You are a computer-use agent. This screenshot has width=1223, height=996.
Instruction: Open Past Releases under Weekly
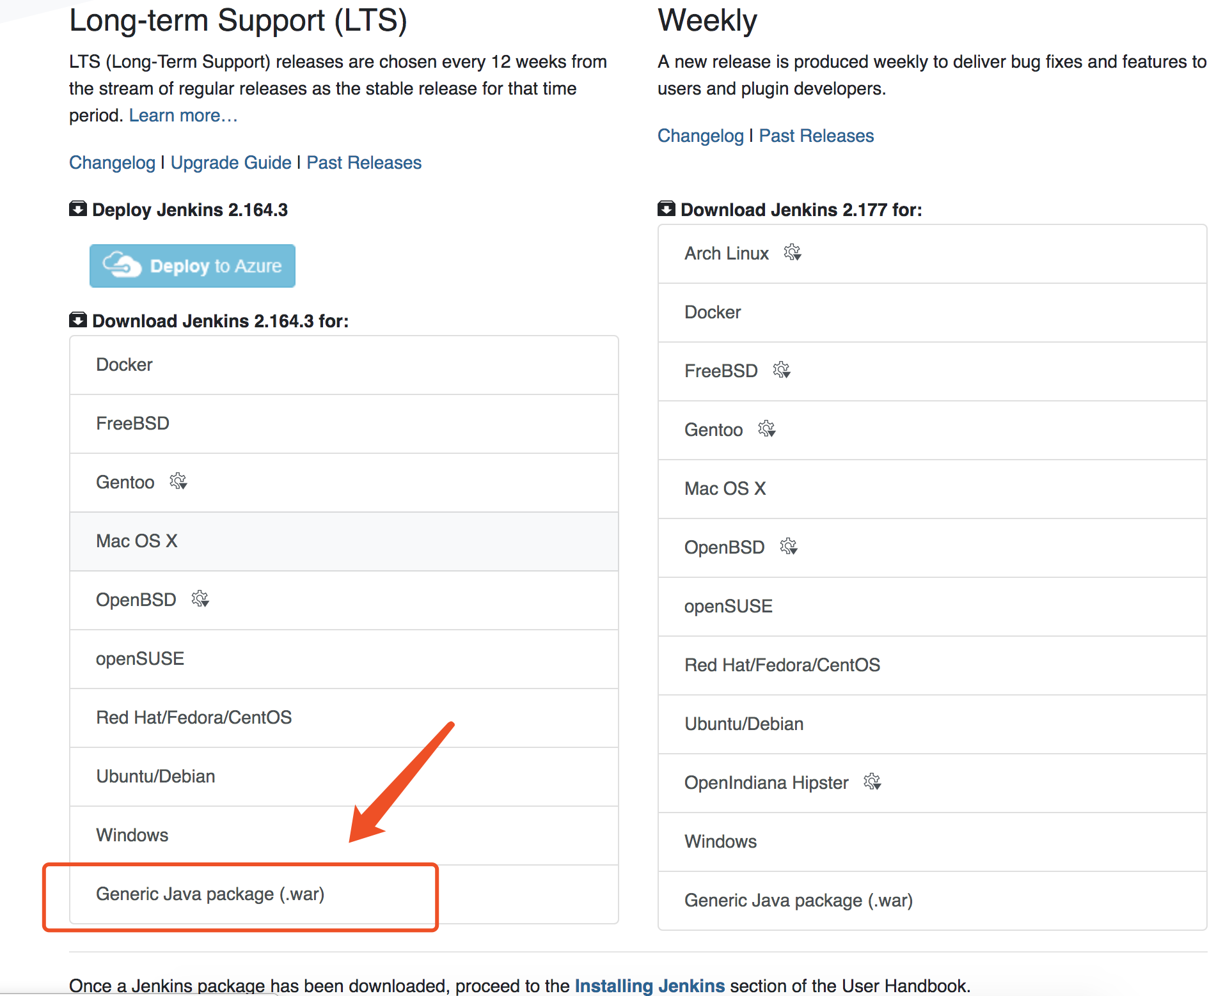(816, 135)
